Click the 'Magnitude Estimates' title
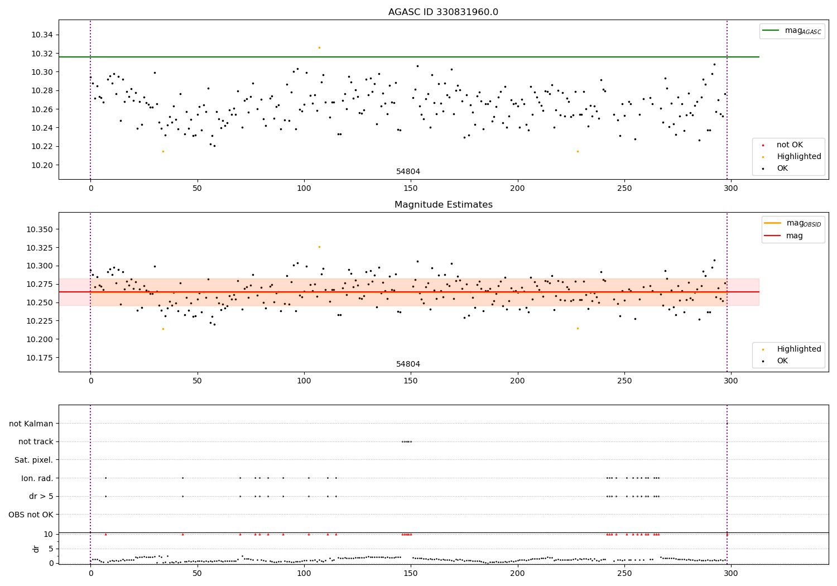The height and width of the screenshot is (586, 837). 443,205
